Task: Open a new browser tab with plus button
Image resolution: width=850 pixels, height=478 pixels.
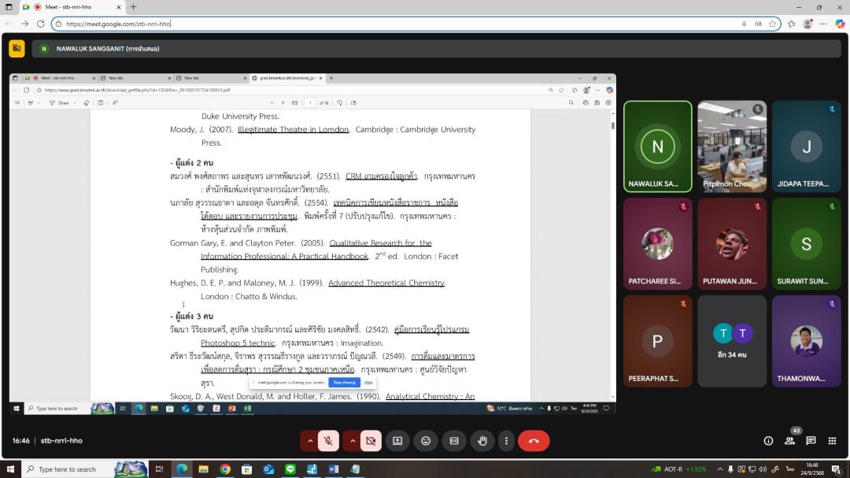Action: (133, 7)
